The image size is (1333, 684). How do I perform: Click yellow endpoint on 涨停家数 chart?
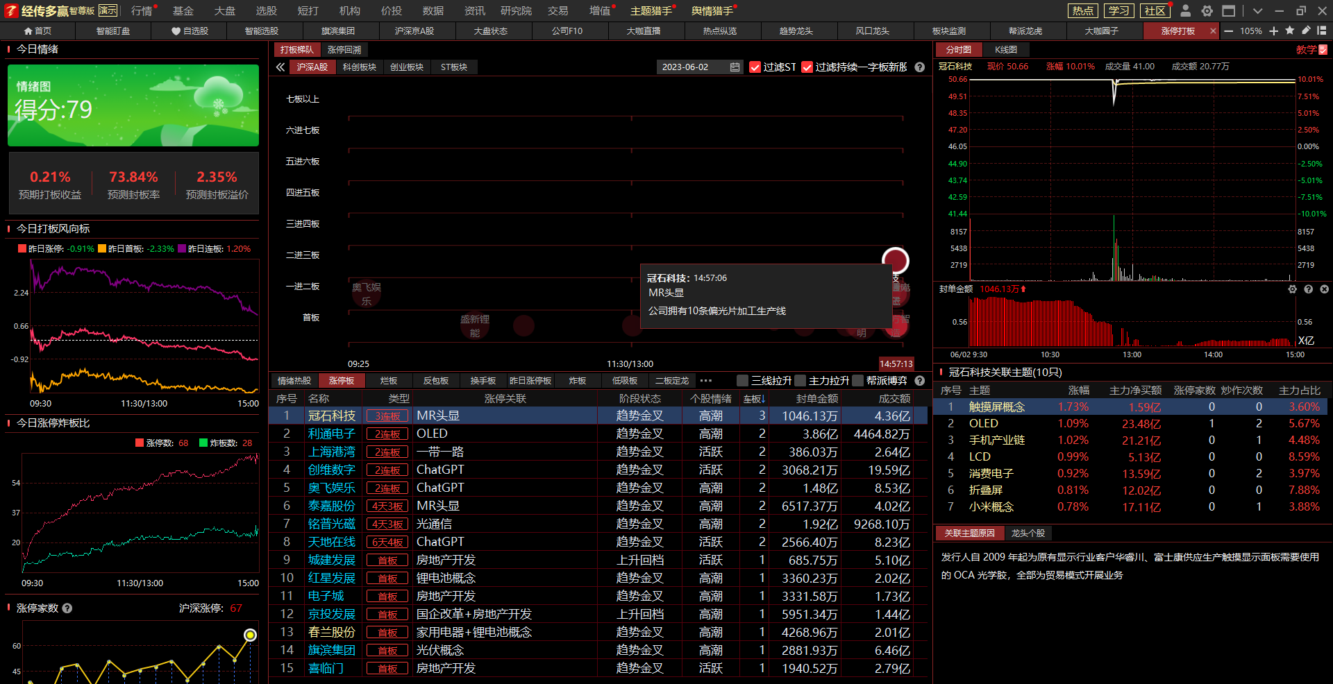click(x=250, y=635)
